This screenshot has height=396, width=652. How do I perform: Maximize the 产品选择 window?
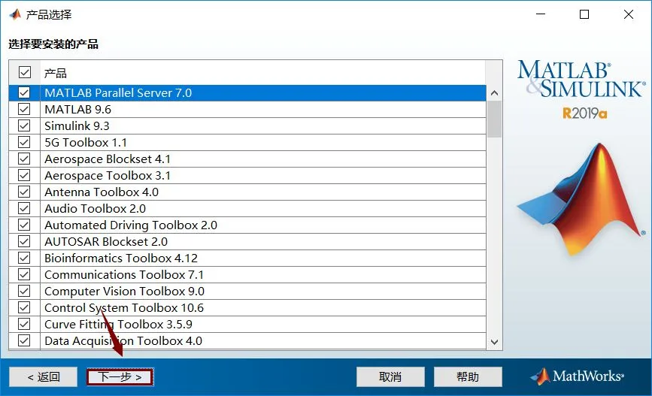pyautogui.click(x=584, y=14)
